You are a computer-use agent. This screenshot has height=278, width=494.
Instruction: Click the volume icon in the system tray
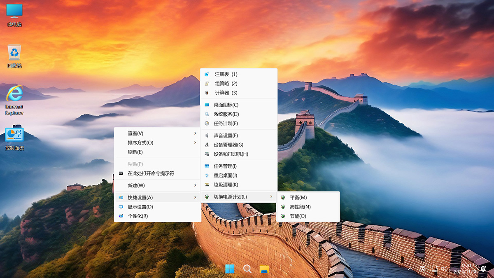(444, 269)
